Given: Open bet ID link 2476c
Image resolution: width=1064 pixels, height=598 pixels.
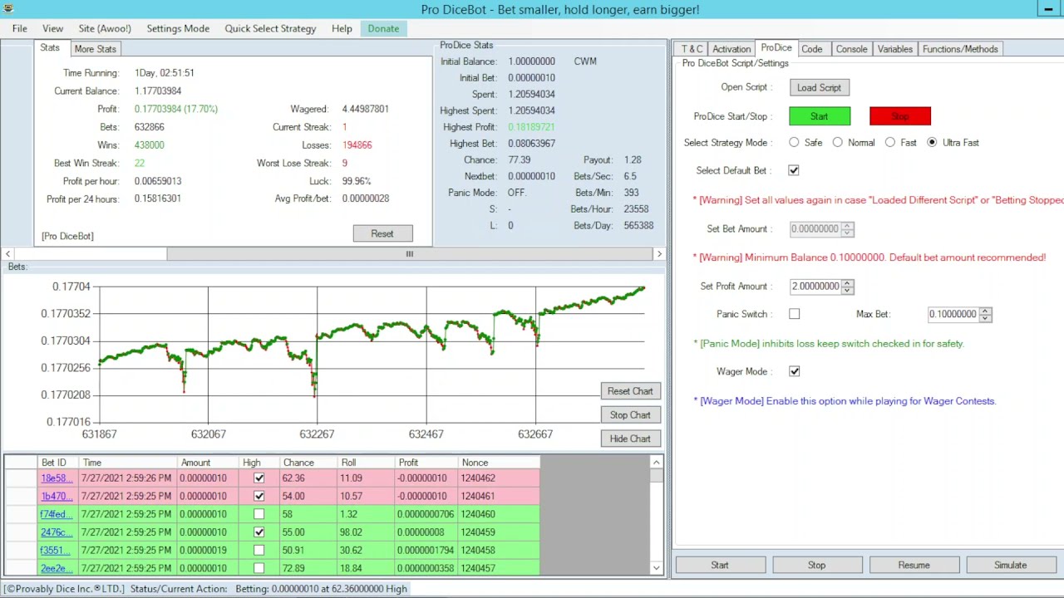Looking at the screenshot, I should pos(57,532).
